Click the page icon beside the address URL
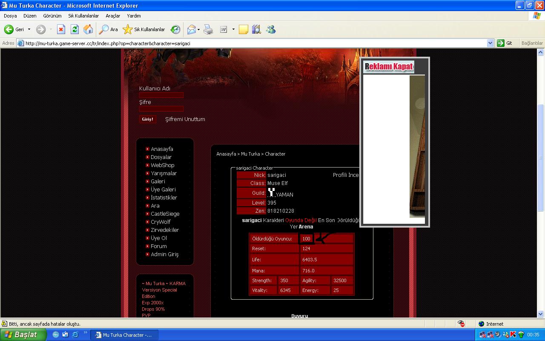This screenshot has height=341, width=545. tap(20, 43)
